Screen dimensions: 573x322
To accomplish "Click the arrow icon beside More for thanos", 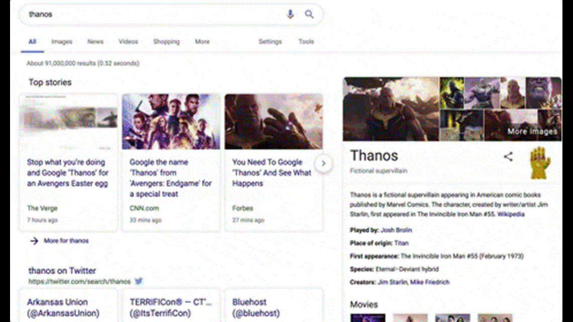I will tap(34, 241).
